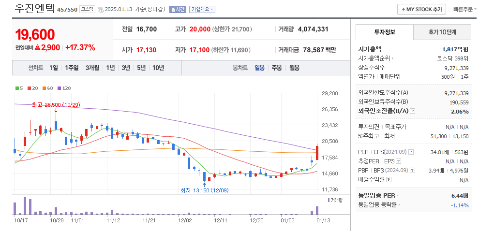The width and height of the screenshot is (479, 231).
Task: Click the 시가 value 17,130
Action: [x=146, y=50]
